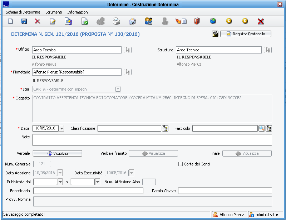Enable the Corte dei Conti checkbox
This screenshot has width=286, height=220.
(181, 164)
